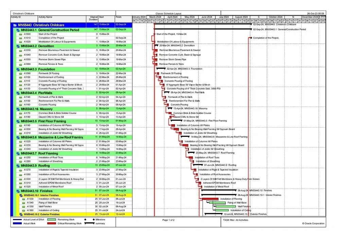
Task: Click the WBS icon beside MN55443.9 Roofing
Action: click(x=18, y=166)
